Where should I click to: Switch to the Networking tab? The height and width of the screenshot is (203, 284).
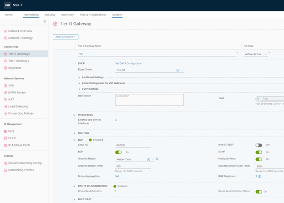coord(31,15)
